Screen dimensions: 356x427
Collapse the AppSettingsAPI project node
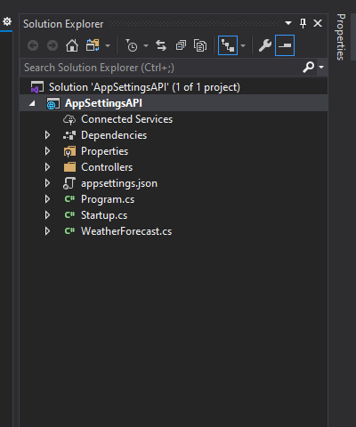pyautogui.click(x=32, y=103)
